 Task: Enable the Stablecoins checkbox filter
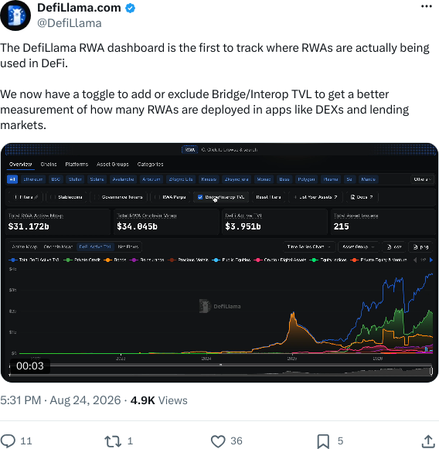[x=53, y=197]
